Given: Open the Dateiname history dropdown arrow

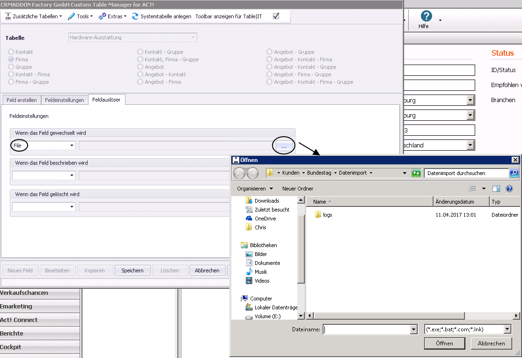Looking at the screenshot, I should 414,329.
